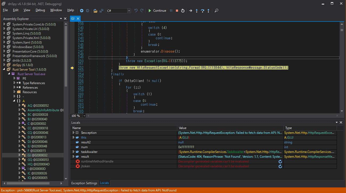The height and width of the screenshot is (193, 346).
Task: Close the GJ document tab
Action: pyautogui.click(x=78, y=19)
